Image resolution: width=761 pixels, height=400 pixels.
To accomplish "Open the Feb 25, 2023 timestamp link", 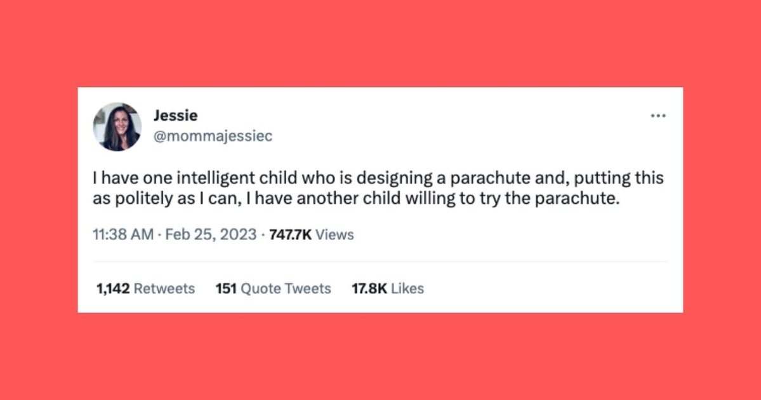I will click(210, 234).
